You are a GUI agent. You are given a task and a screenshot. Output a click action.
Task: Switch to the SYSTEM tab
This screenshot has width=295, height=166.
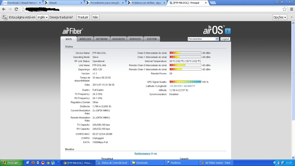152,39
